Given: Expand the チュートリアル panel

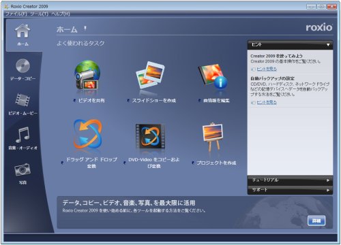Looking at the screenshot, I should point(290,180).
